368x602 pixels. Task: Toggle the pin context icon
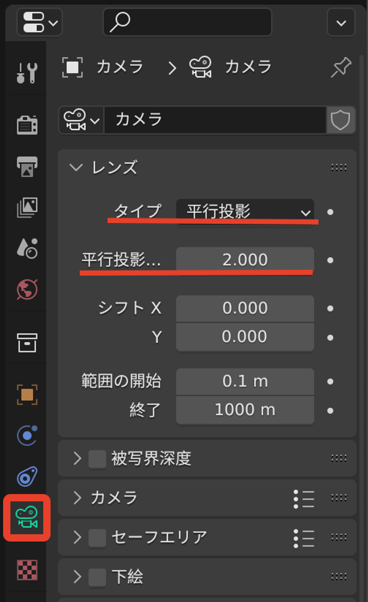click(x=341, y=67)
